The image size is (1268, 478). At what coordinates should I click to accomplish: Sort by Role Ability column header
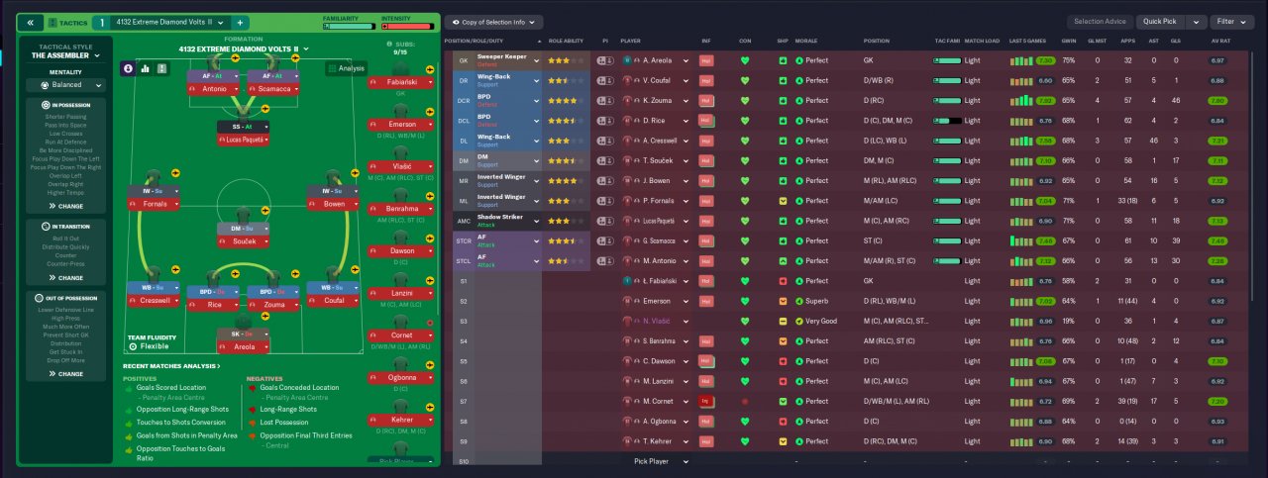[x=567, y=41]
